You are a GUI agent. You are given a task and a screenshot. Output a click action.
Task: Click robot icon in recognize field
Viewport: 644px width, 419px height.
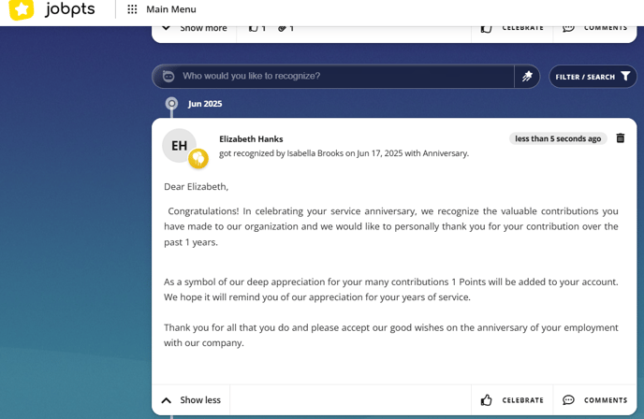coord(168,77)
